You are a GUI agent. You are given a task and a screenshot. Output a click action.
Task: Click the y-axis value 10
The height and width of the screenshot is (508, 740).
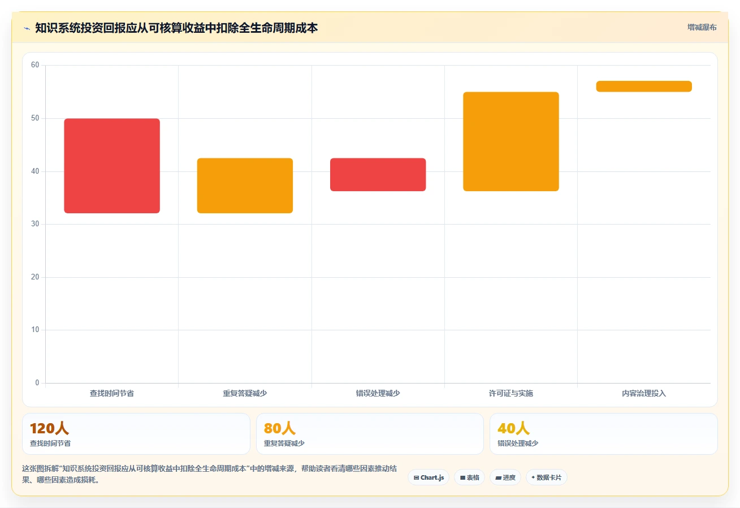35,330
